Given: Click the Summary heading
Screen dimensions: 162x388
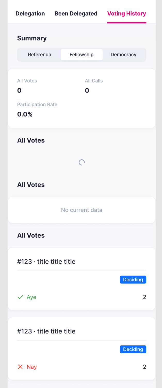Looking at the screenshot, I should (x=32, y=38).
